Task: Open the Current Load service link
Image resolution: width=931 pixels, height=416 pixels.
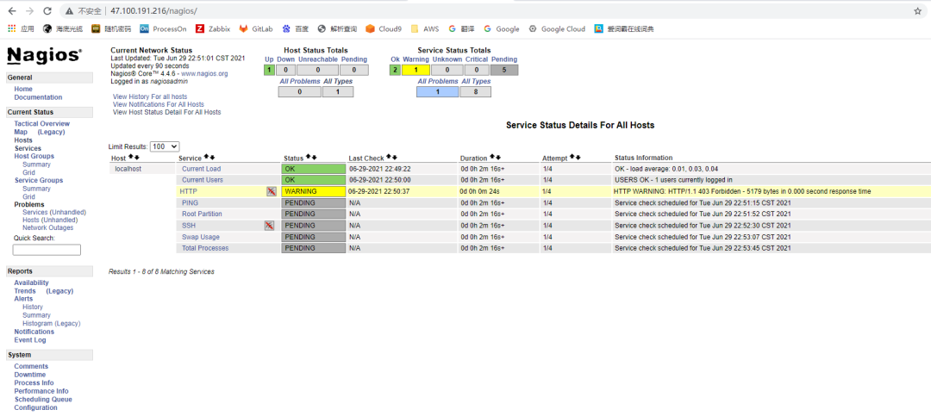Action: (201, 169)
